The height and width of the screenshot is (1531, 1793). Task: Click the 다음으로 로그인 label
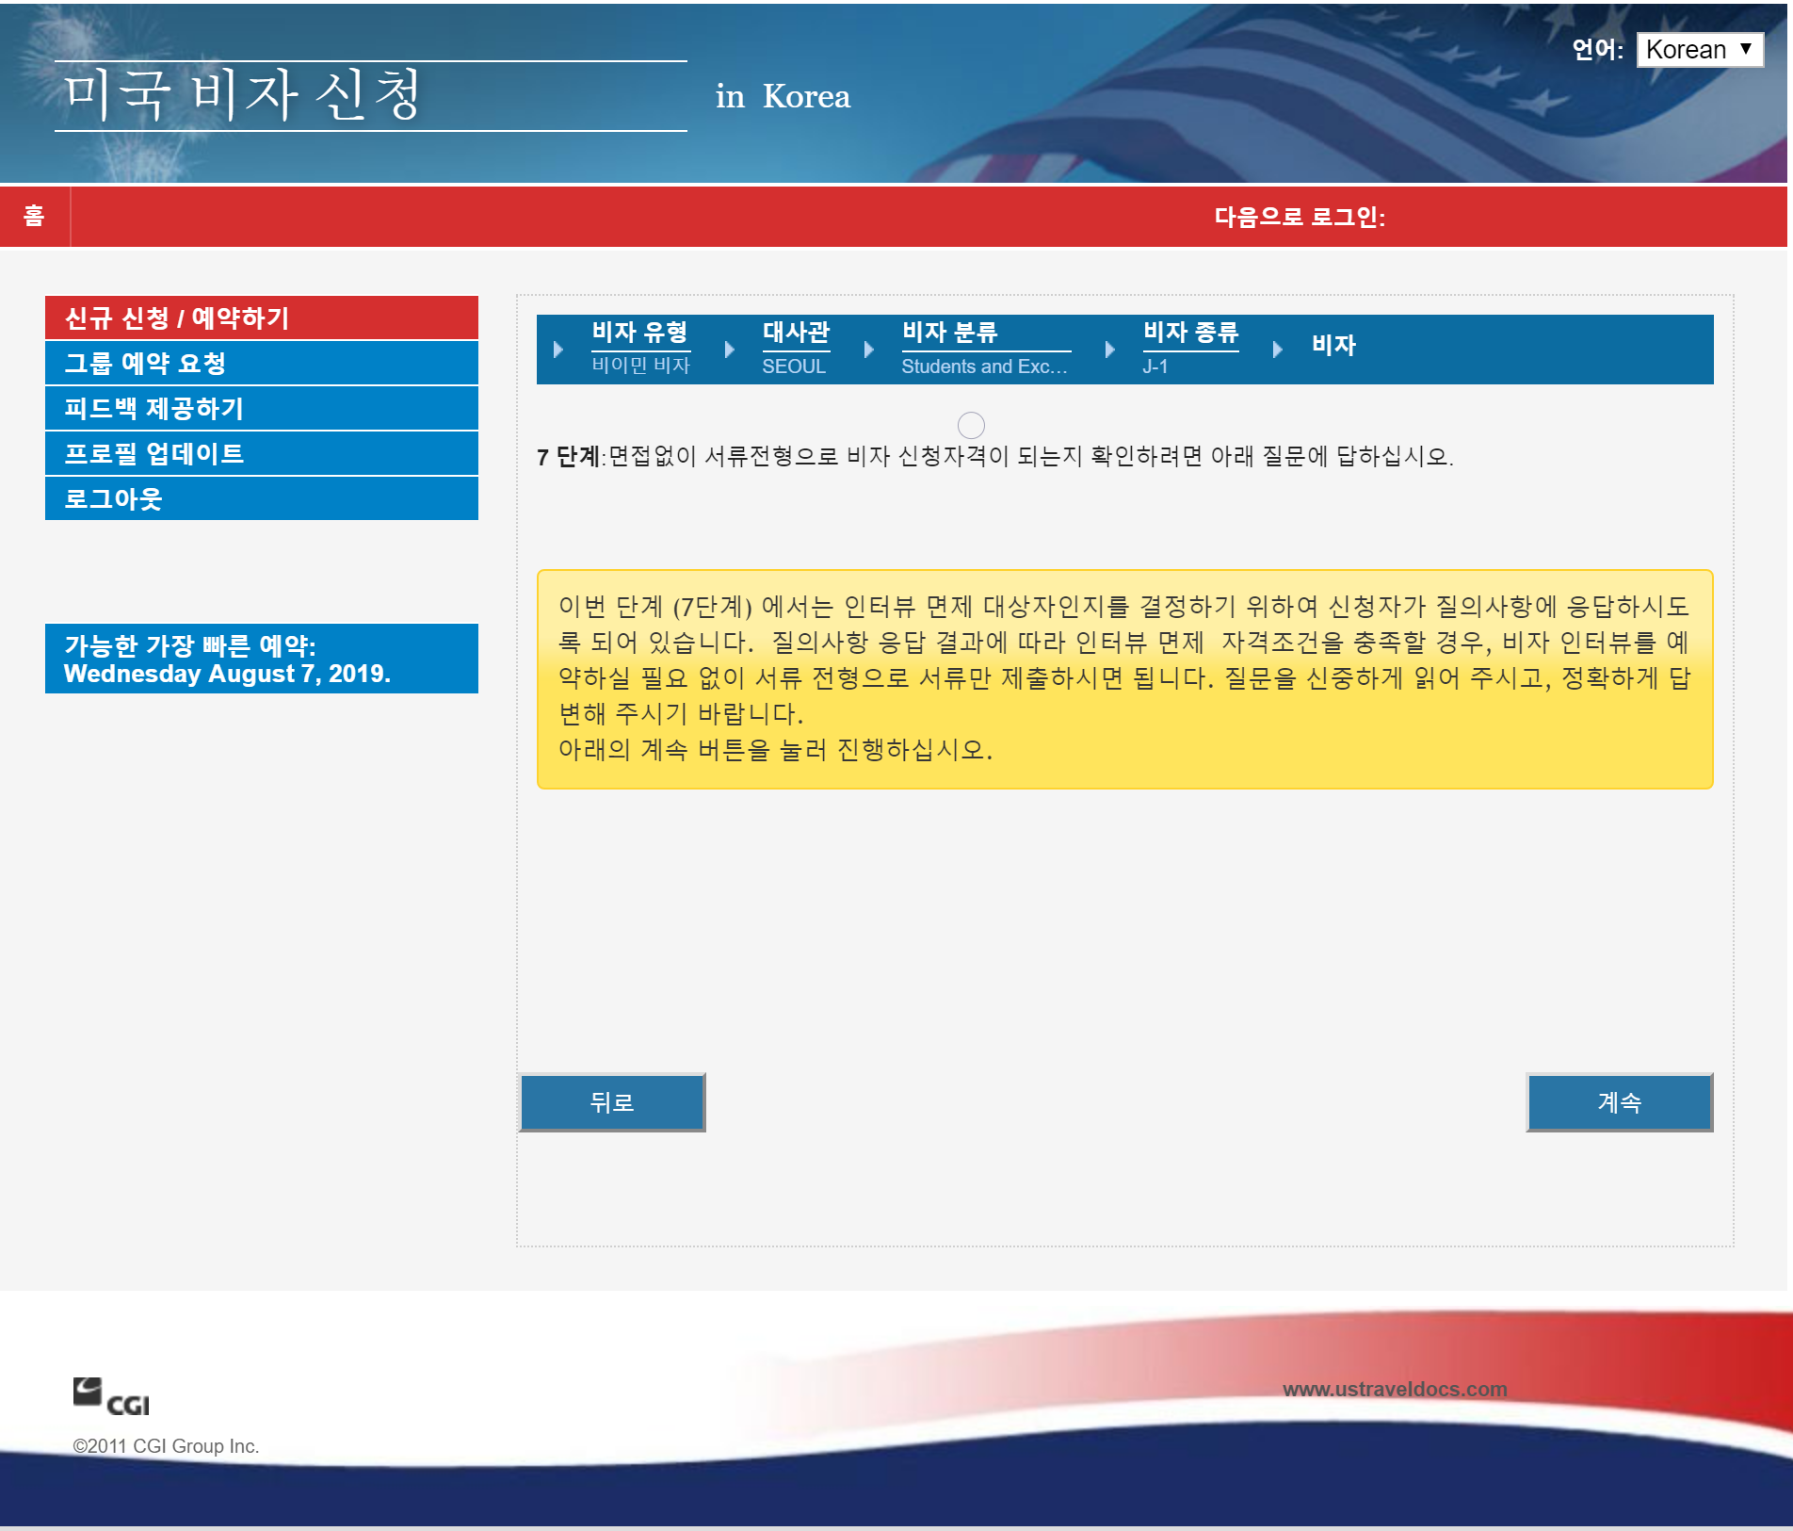[x=1300, y=217]
